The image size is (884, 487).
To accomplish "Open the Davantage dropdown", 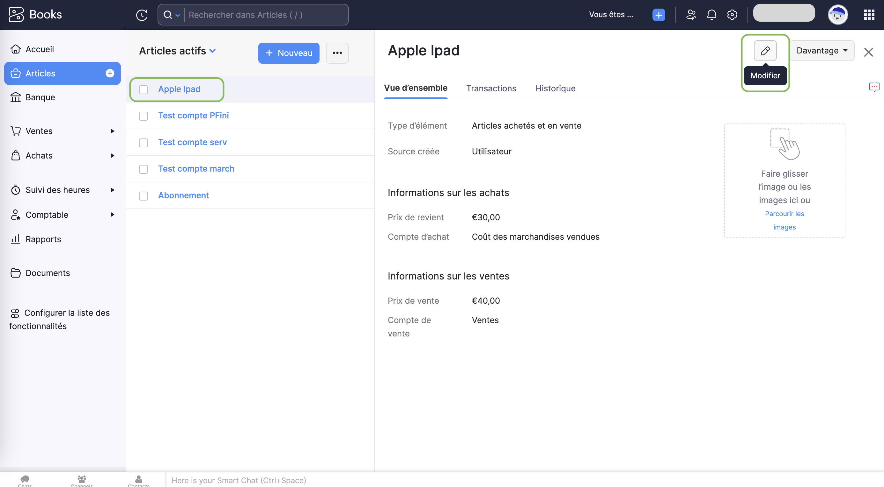I will tap(821, 51).
